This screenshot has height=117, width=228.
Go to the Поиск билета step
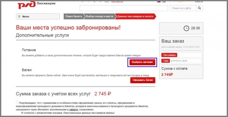click(x=73, y=16)
